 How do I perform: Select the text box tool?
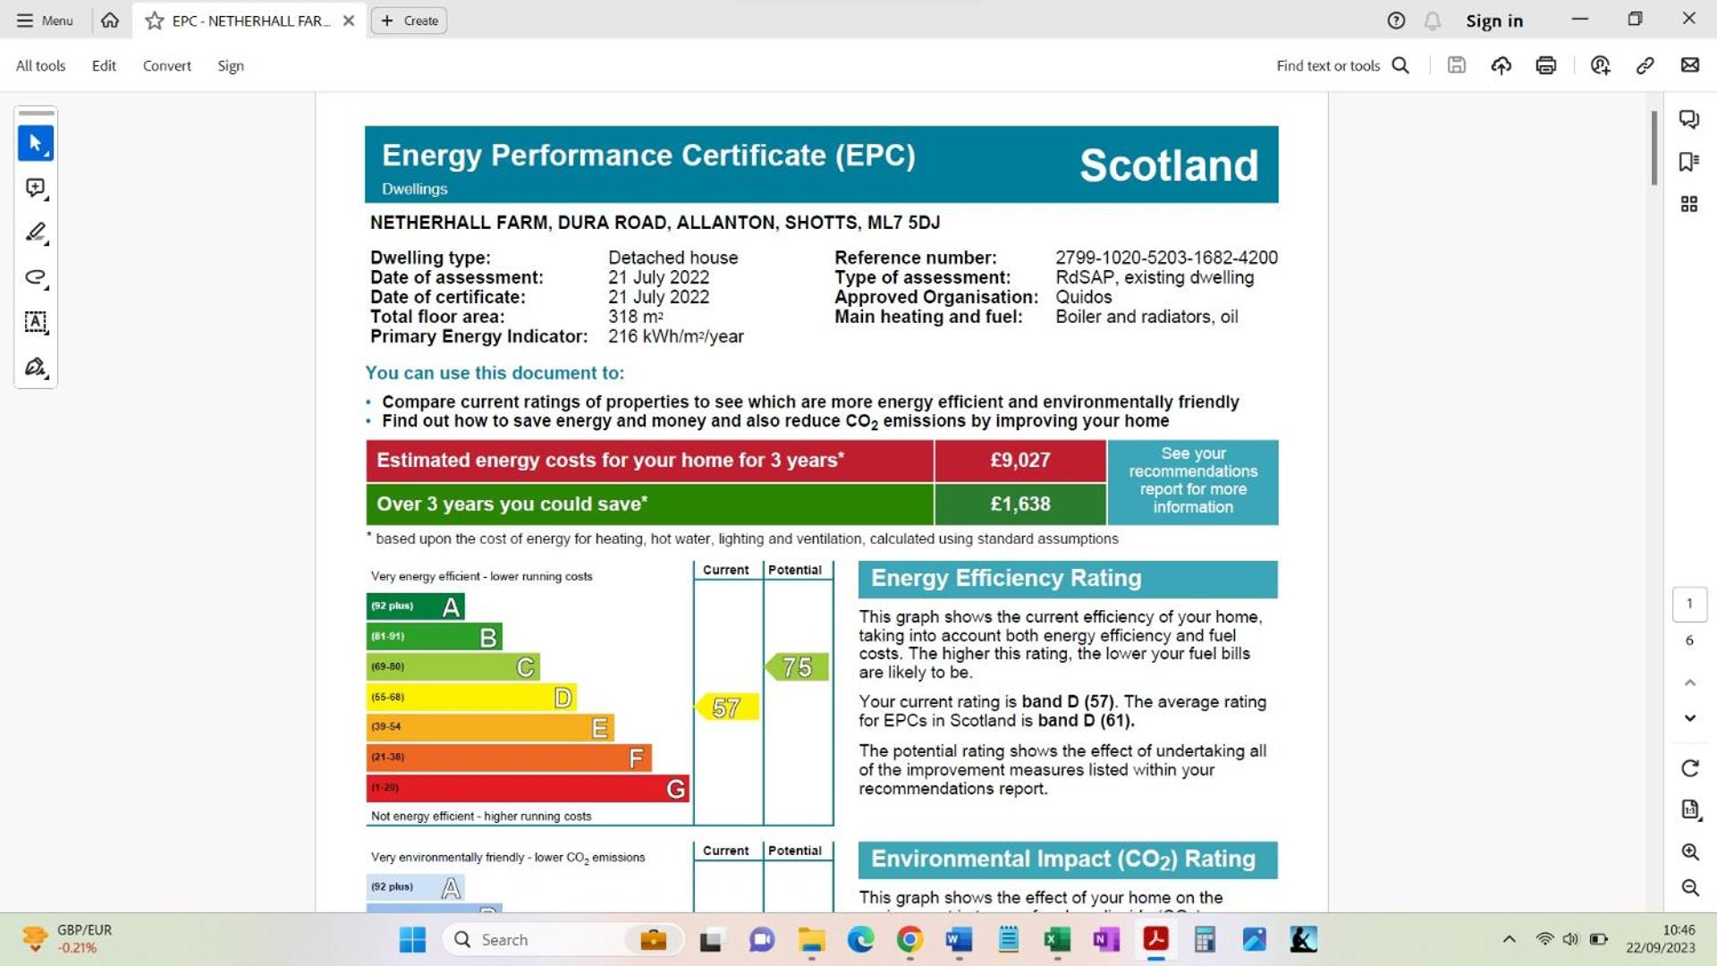point(36,322)
